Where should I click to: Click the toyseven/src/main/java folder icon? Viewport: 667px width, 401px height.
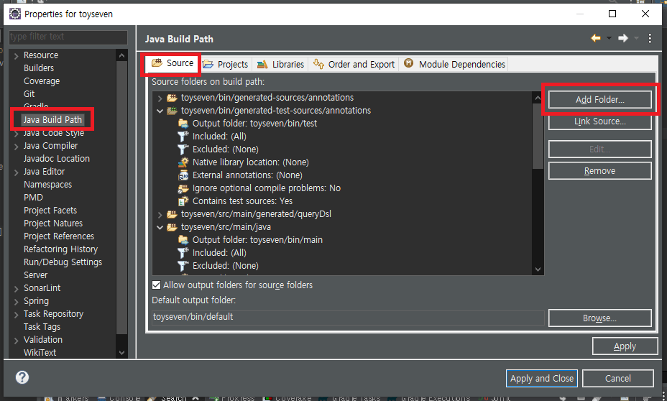172,227
